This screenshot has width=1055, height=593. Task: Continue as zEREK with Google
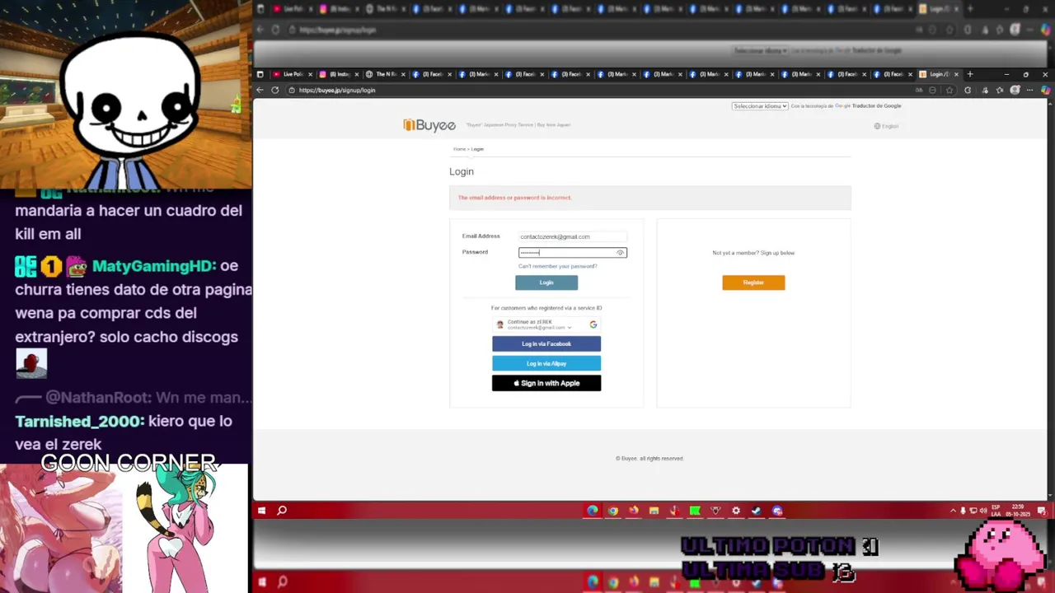pyautogui.click(x=546, y=325)
